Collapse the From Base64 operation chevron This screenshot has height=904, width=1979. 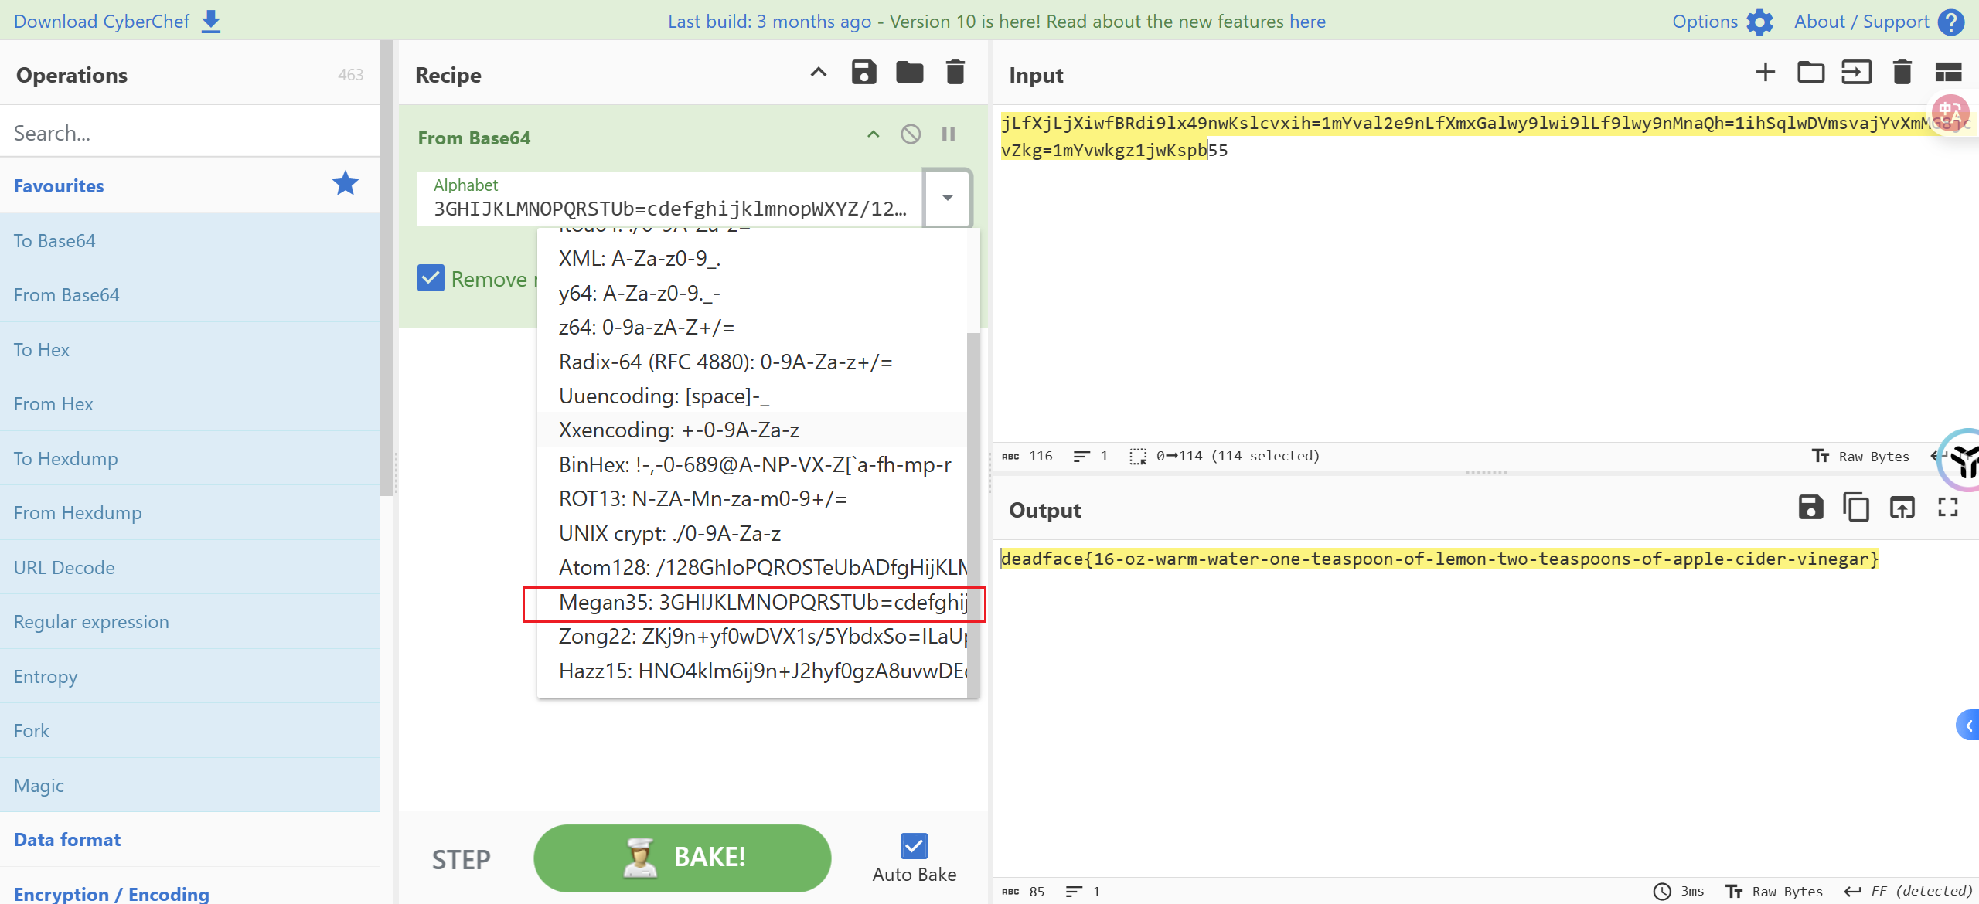click(873, 134)
